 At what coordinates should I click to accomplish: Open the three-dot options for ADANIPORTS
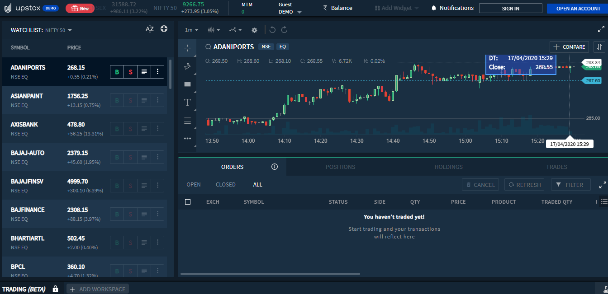click(x=157, y=72)
